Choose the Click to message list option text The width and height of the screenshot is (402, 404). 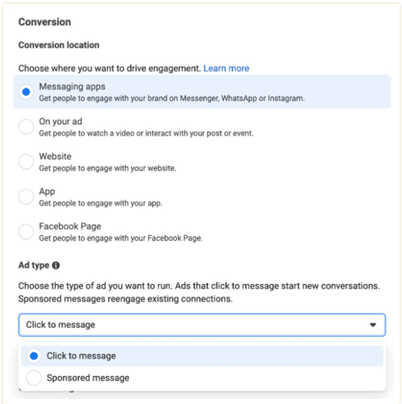coord(81,356)
